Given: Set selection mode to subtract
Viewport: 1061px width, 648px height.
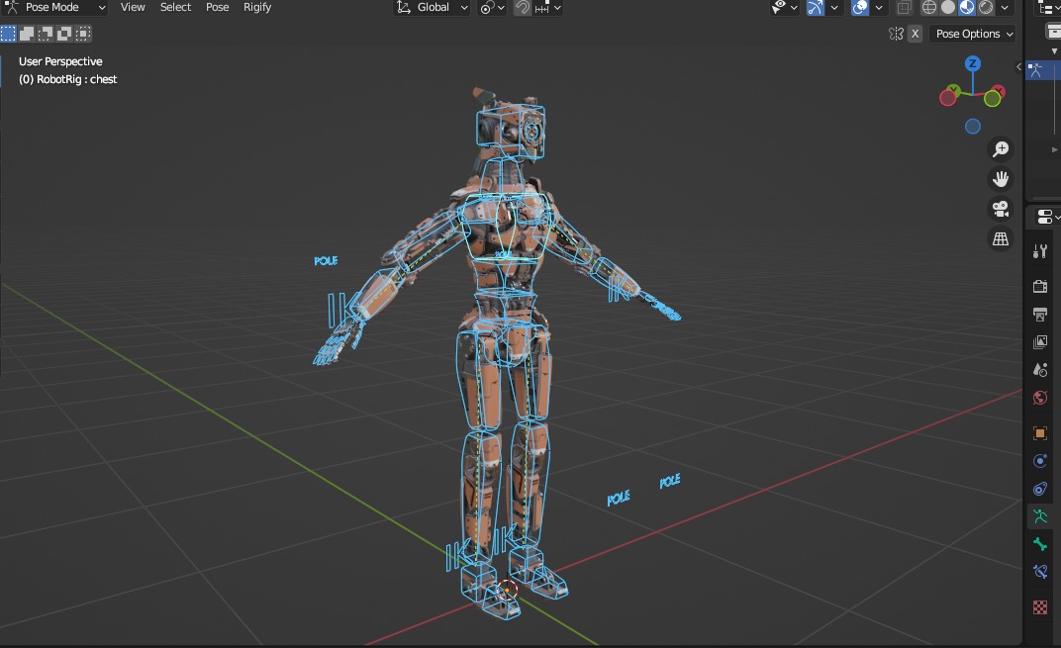Looking at the screenshot, I should click(x=46, y=34).
